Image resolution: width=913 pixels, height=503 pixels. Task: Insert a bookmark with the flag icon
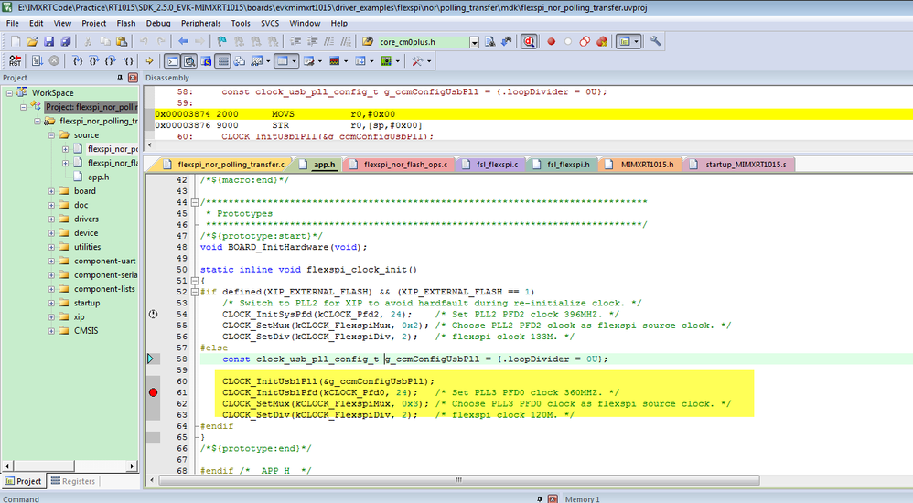221,42
